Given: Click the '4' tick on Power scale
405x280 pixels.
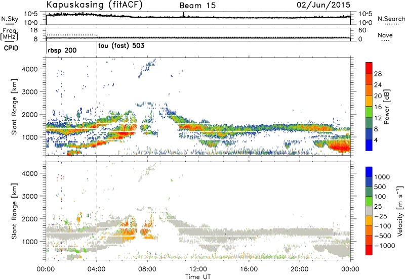Looking at the screenshot, I should point(376,140).
